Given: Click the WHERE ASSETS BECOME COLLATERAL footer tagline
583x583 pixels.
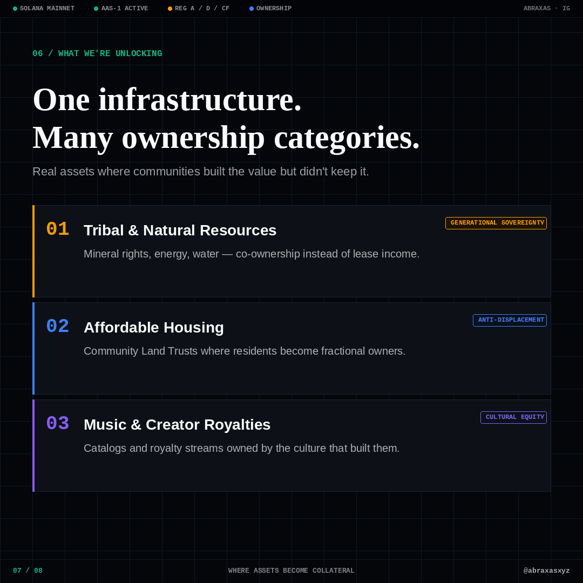Looking at the screenshot, I should tap(291, 571).
